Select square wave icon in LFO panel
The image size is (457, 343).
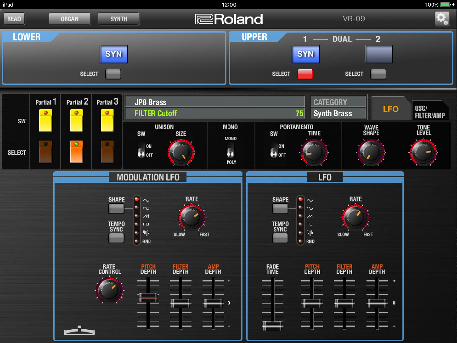point(310,224)
